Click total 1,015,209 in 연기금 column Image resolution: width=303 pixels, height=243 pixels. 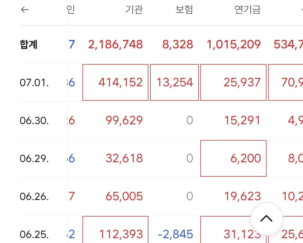tap(234, 44)
